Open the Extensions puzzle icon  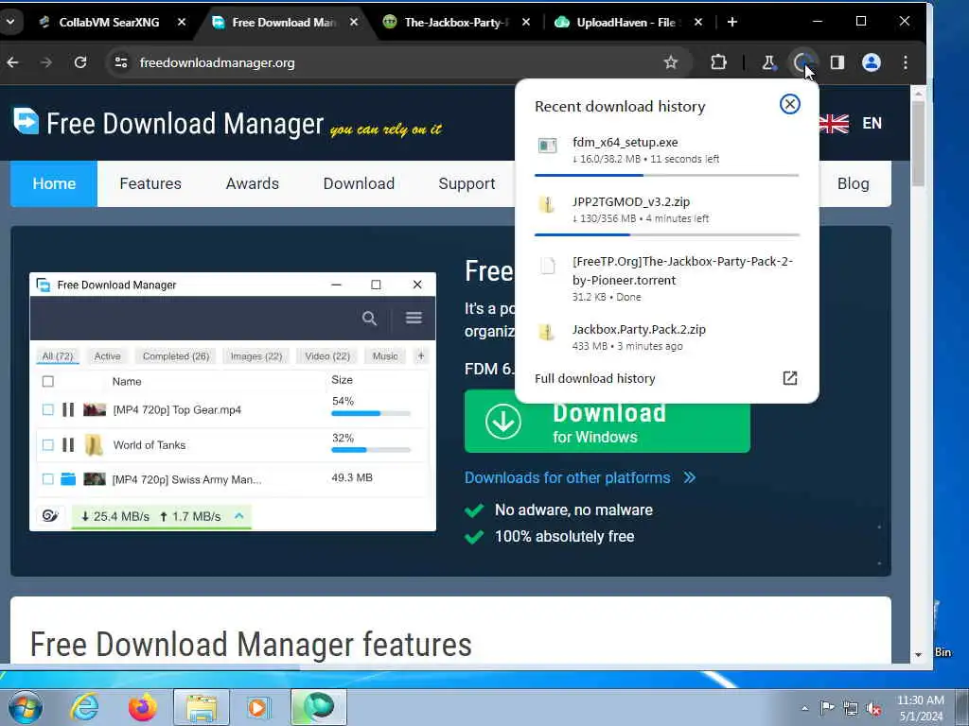click(718, 62)
